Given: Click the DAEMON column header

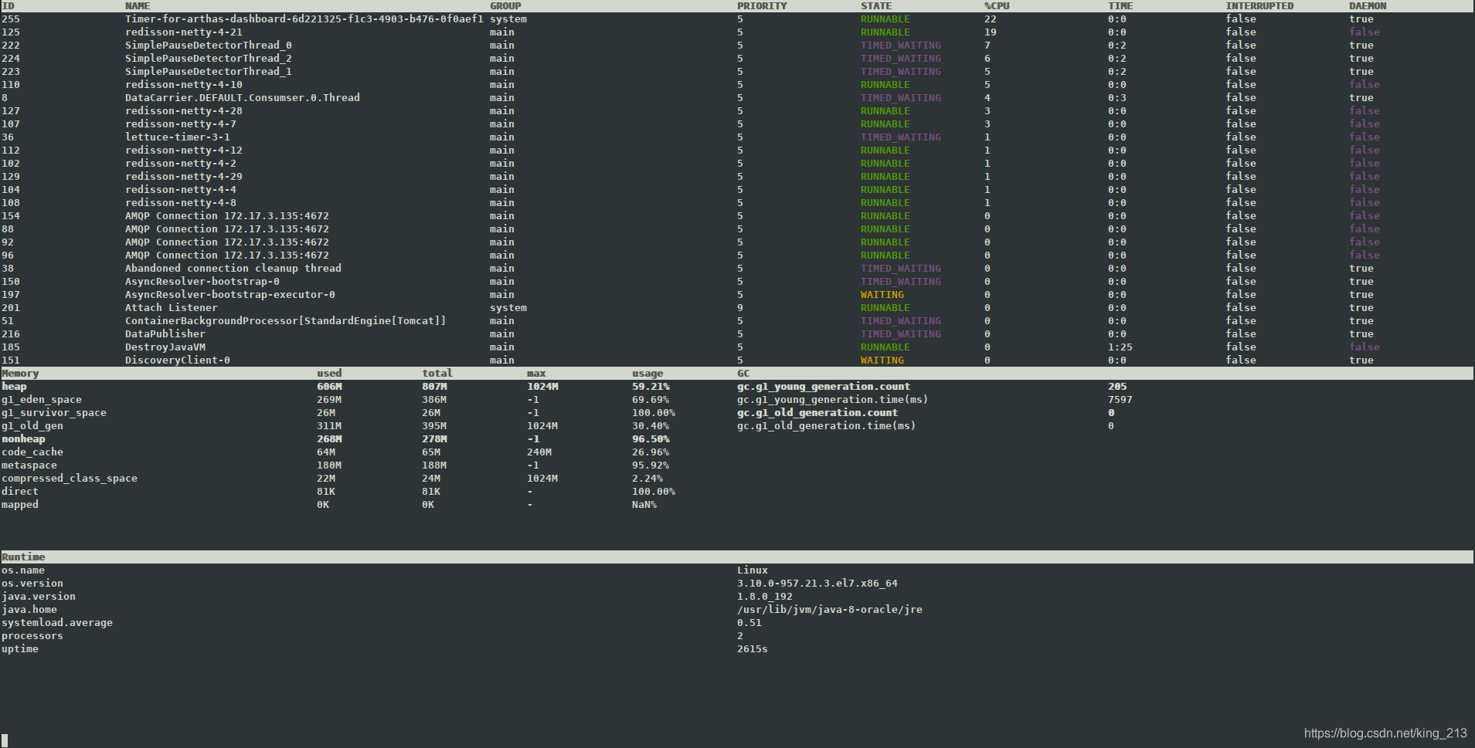Looking at the screenshot, I should click(1368, 6).
